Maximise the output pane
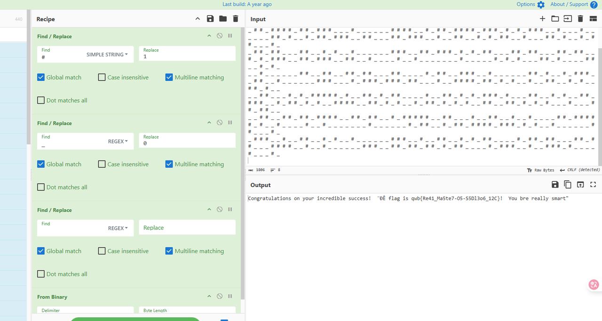 (593, 185)
